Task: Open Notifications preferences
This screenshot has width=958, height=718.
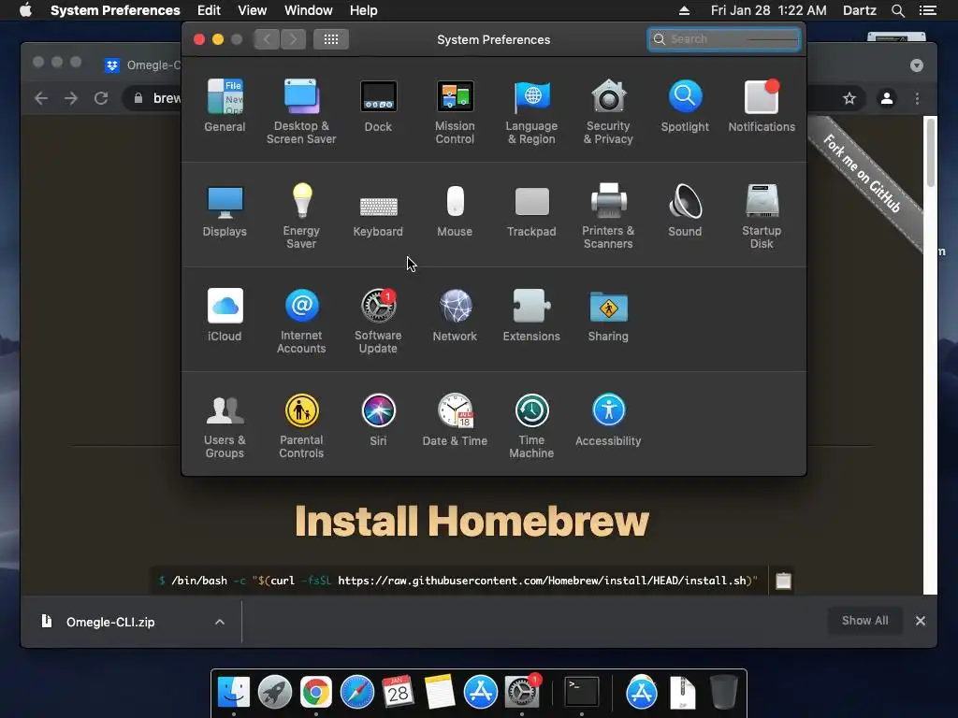Action: [x=762, y=106]
